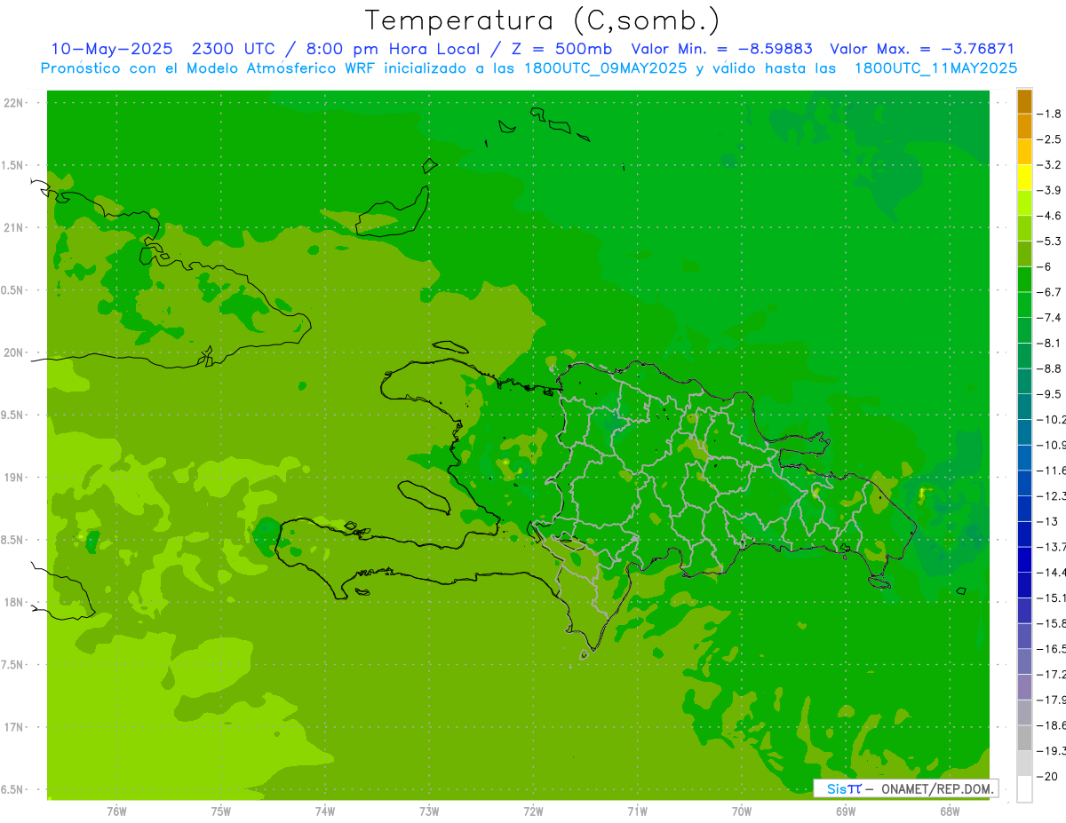Click the '72W' longitude label
1066x823 pixels.
[533, 811]
